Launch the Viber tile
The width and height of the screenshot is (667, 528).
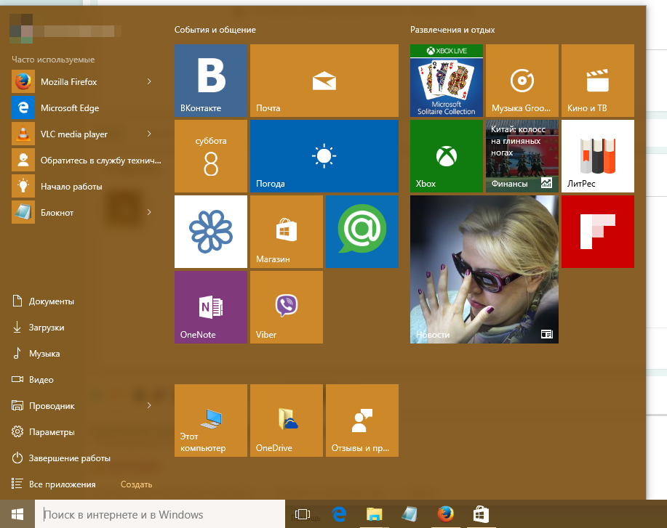(286, 306)
